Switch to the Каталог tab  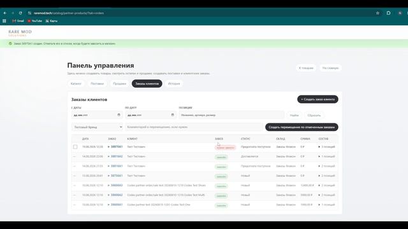76,83
